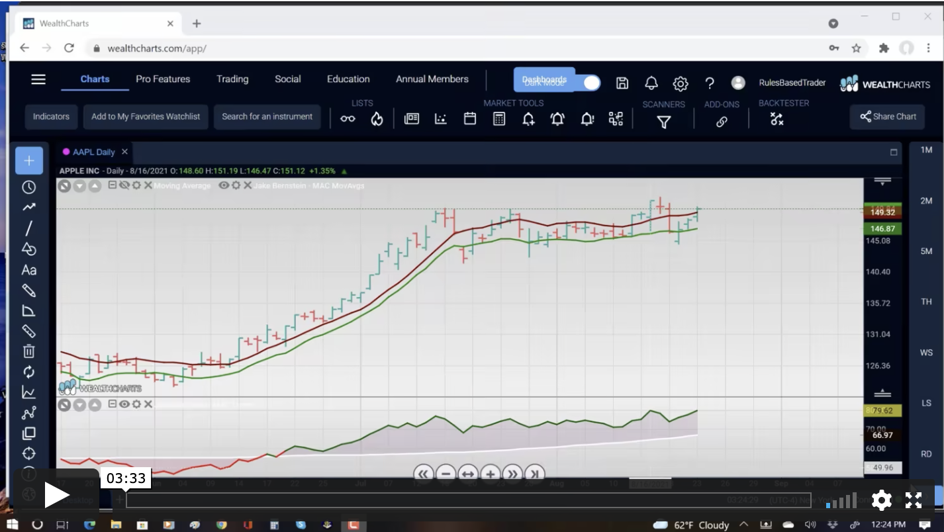Toggle Jake Bernstein MAC MovAvgs eye visibility
Screen dimensions: 944x532
(x=224, y=185)
